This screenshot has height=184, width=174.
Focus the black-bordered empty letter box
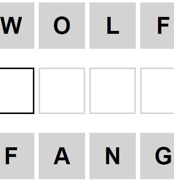coord(17,91)
